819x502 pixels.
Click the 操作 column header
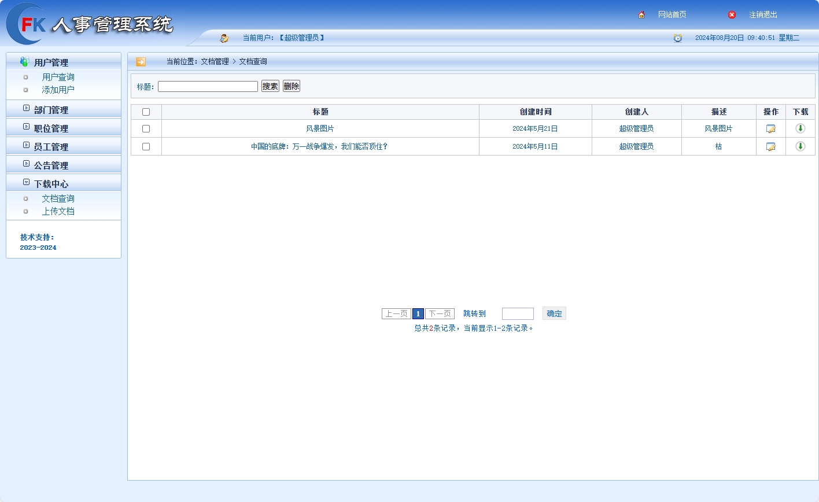click(771, 112)
